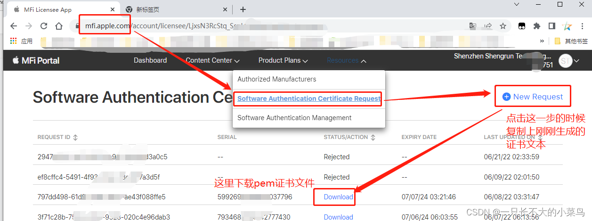This screenshot has width=592, height=221.
Task: Click request ID starting with ef8cffc4-5491
Action: click(98, 177)
